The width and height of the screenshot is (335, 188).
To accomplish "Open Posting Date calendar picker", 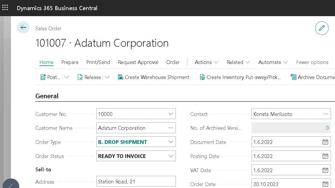I will (x=325, y=156).
